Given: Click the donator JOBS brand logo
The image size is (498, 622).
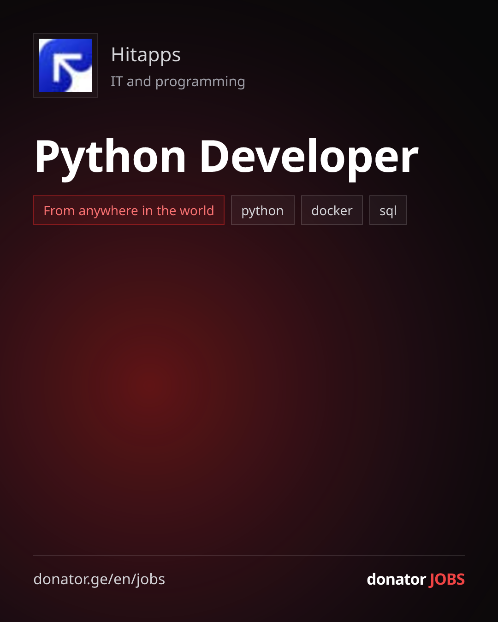Looking at the screenshot, I should point(415,579).
